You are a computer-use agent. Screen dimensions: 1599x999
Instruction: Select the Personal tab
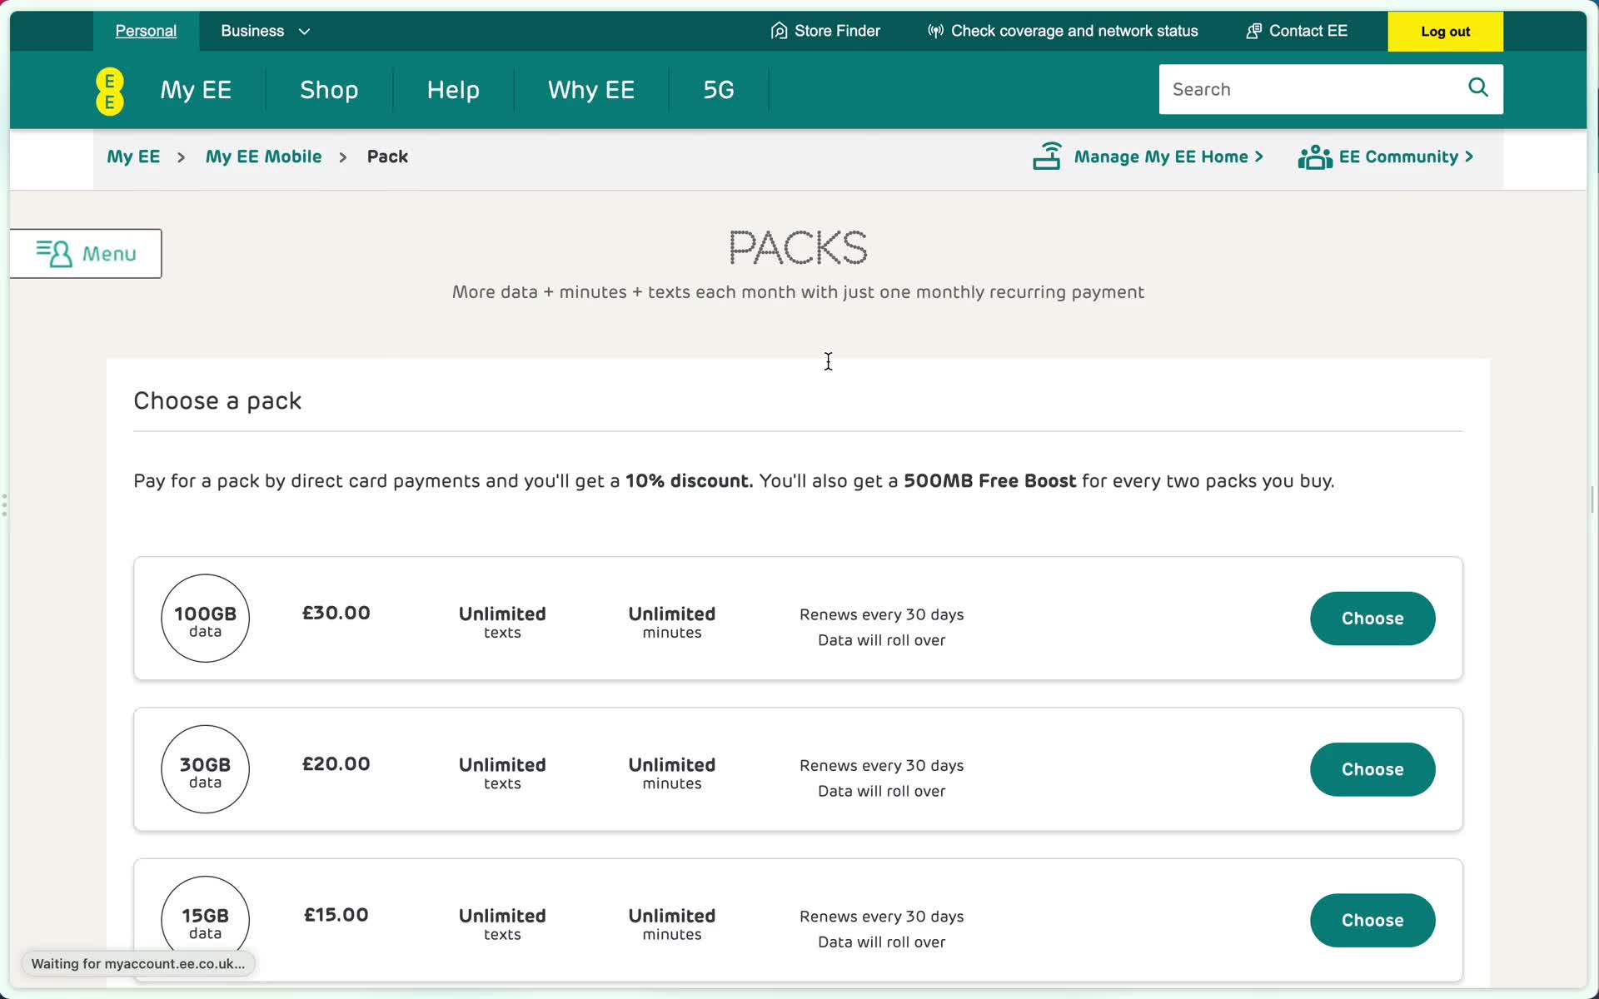tap(146, 31)
